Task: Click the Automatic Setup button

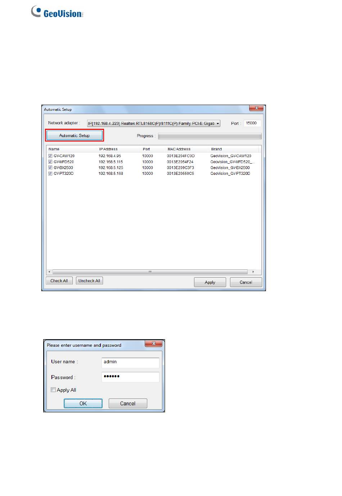Action: click(x=74, y=136)
